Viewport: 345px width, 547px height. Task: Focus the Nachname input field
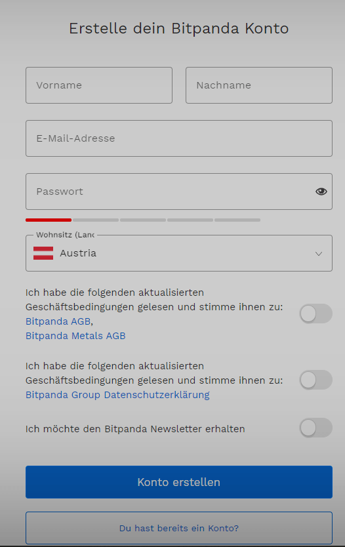(259, 85)
